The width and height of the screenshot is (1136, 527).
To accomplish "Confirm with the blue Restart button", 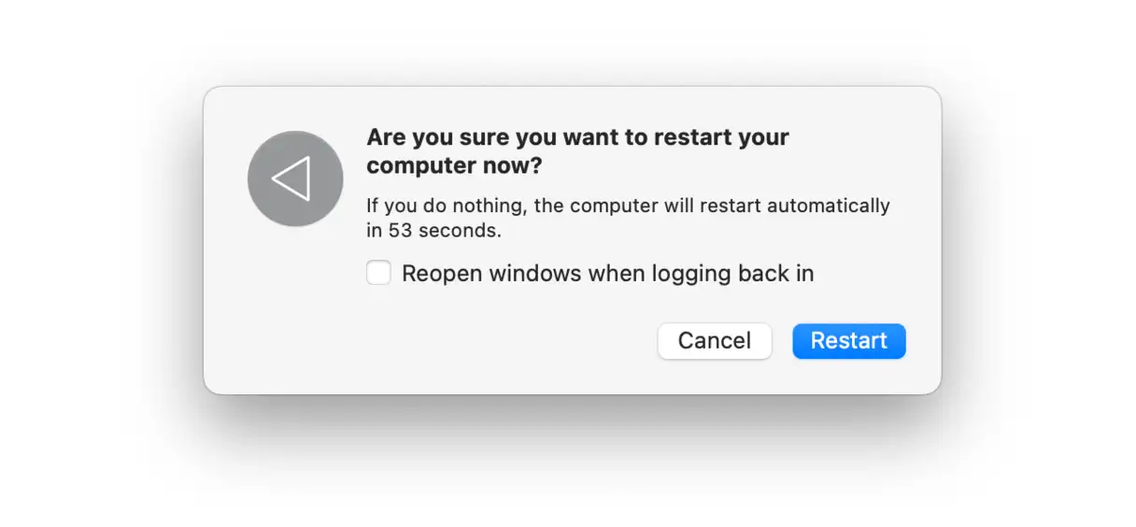I will [848, 341].
